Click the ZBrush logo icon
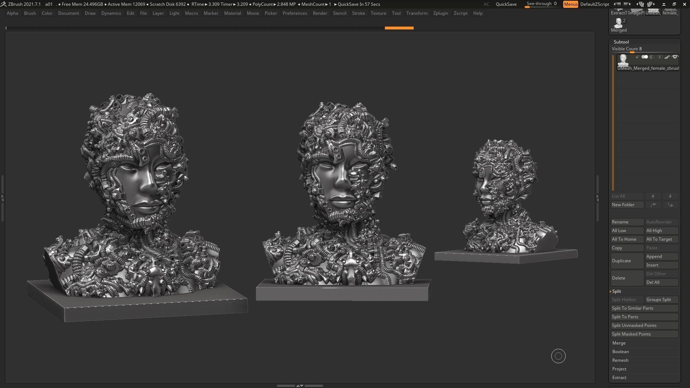The height and width of the screenshot is (388, 690). tap(3, 4)
